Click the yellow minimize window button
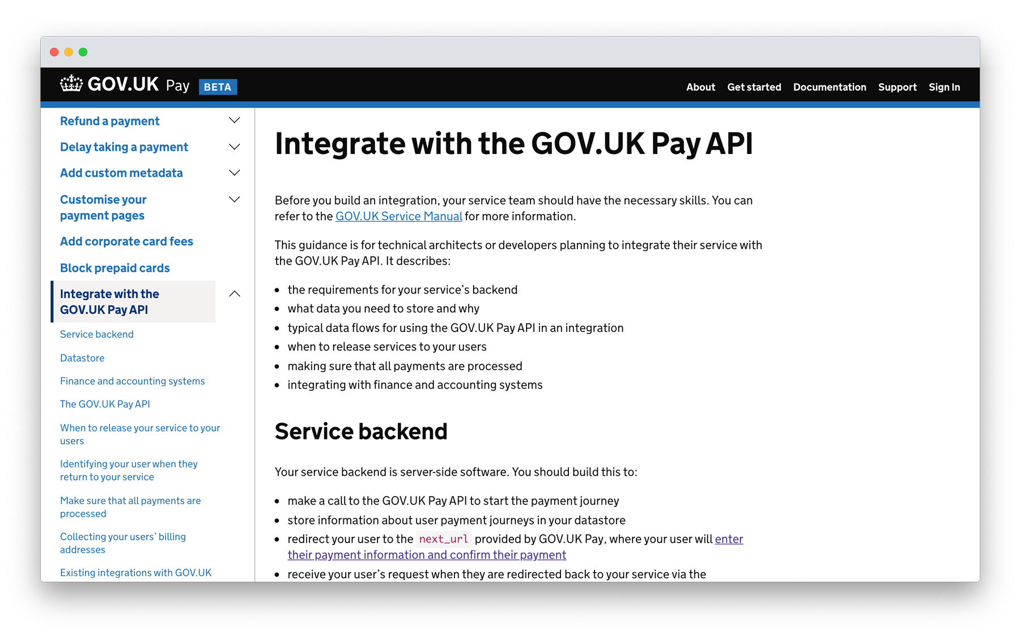 click(x=69, y=52)
